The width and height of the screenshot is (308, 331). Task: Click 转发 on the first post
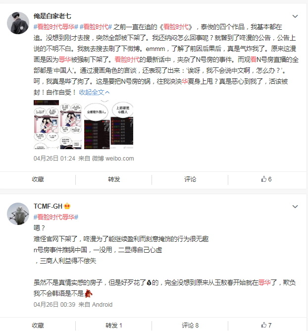tap(114, 179)
